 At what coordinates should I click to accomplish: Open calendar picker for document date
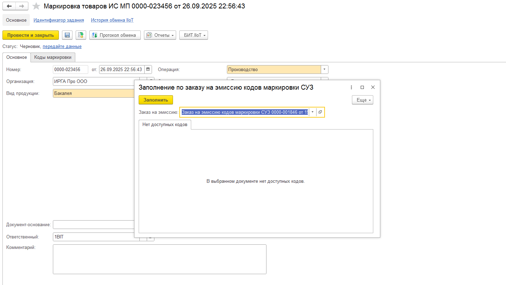[148, 69]
